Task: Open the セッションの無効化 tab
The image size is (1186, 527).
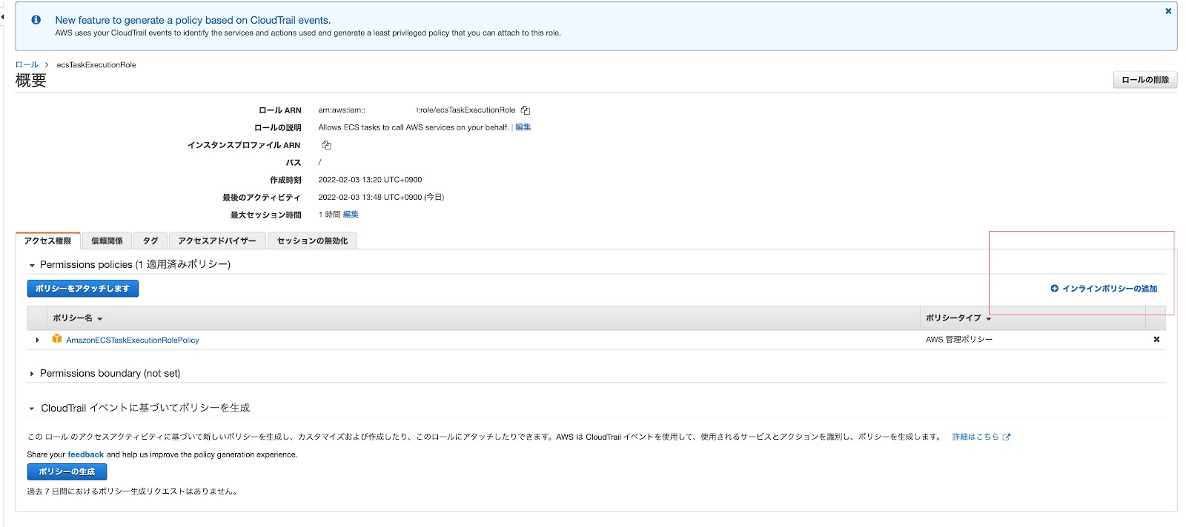Action: point(312,241)
